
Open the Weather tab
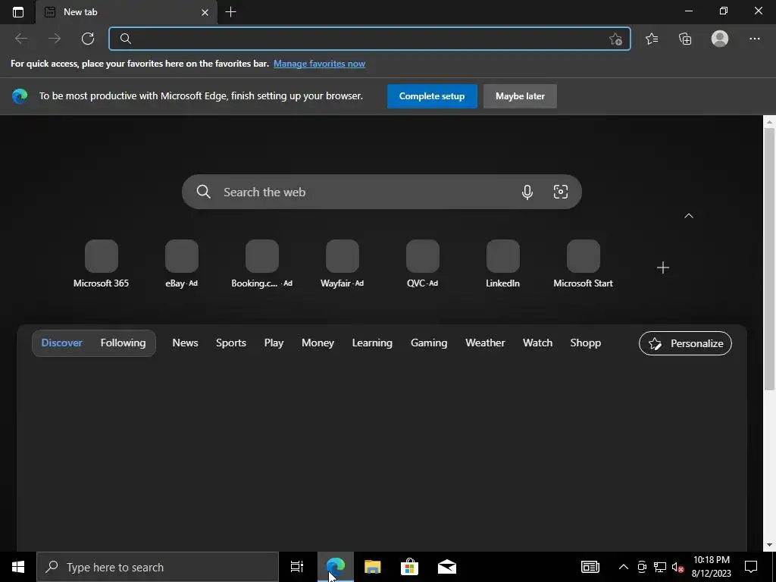click(x=485, y=343)
